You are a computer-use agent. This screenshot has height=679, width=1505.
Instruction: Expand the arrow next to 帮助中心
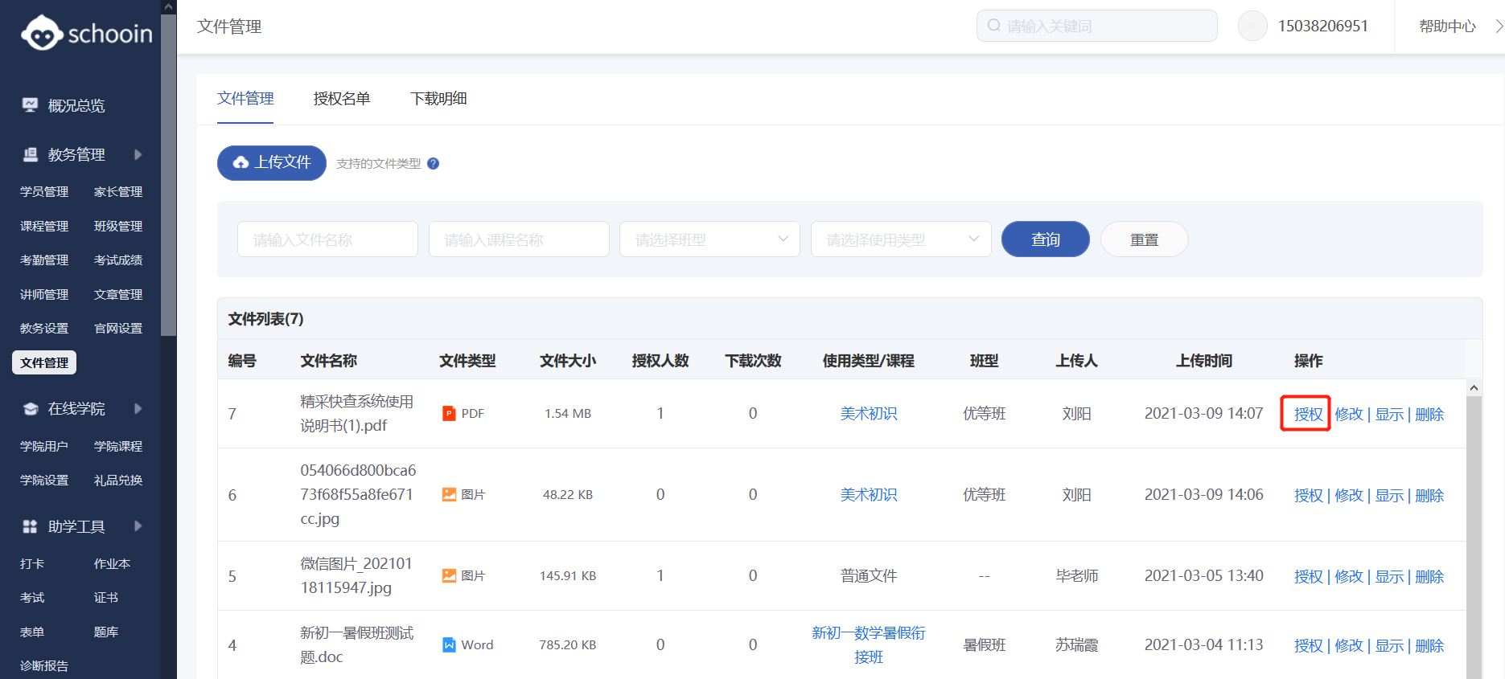tap(1499, 26)
